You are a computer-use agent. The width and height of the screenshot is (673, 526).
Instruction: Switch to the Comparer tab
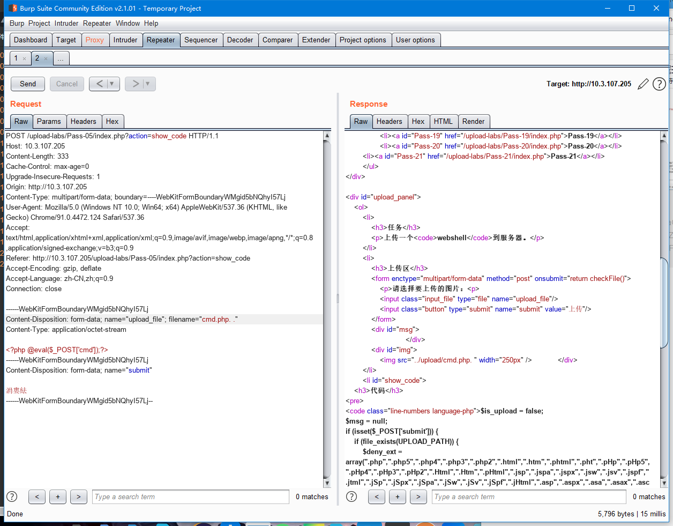pyautogui.click(x=278, y=40)
